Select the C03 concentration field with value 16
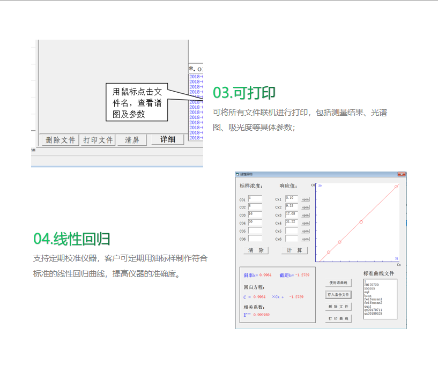Screen dimensions: 438x372 pyautogui.click(x=255, y=214)
